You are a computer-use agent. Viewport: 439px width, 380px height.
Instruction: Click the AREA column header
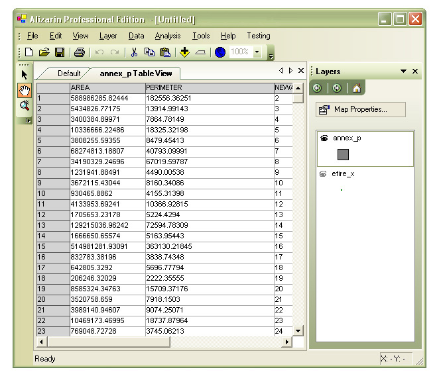click(107, 88)
